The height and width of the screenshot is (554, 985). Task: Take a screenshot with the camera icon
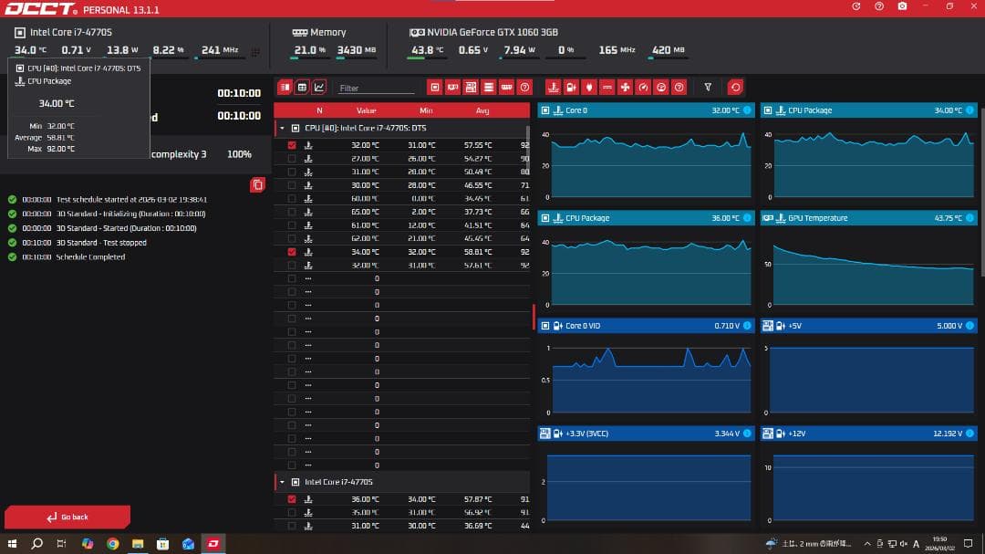pos(902,6)
